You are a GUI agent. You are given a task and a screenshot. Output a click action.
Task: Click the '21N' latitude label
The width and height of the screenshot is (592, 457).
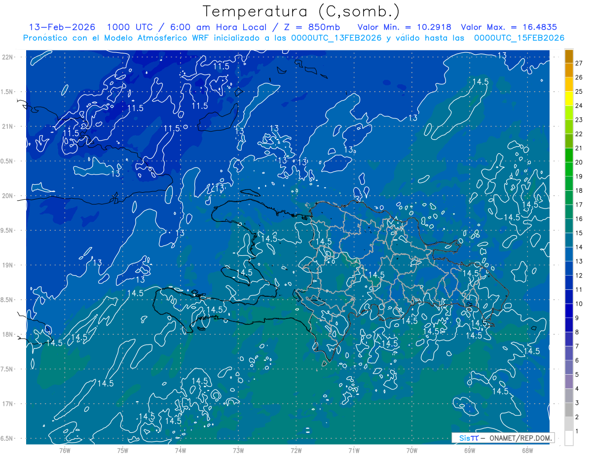pyautogui.click(x=8, y=127)
